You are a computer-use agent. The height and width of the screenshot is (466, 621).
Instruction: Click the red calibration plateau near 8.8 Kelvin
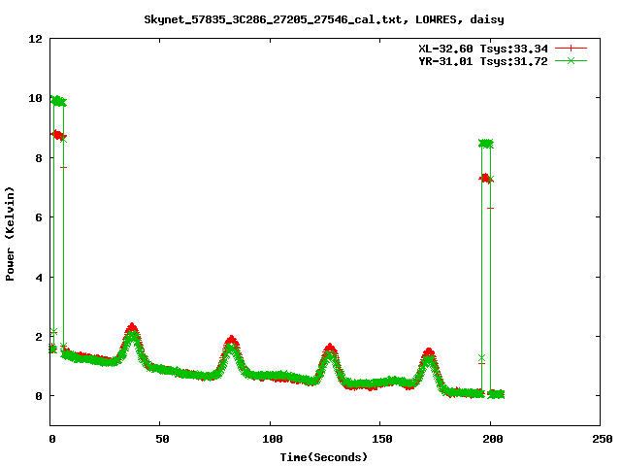[57, 135]
